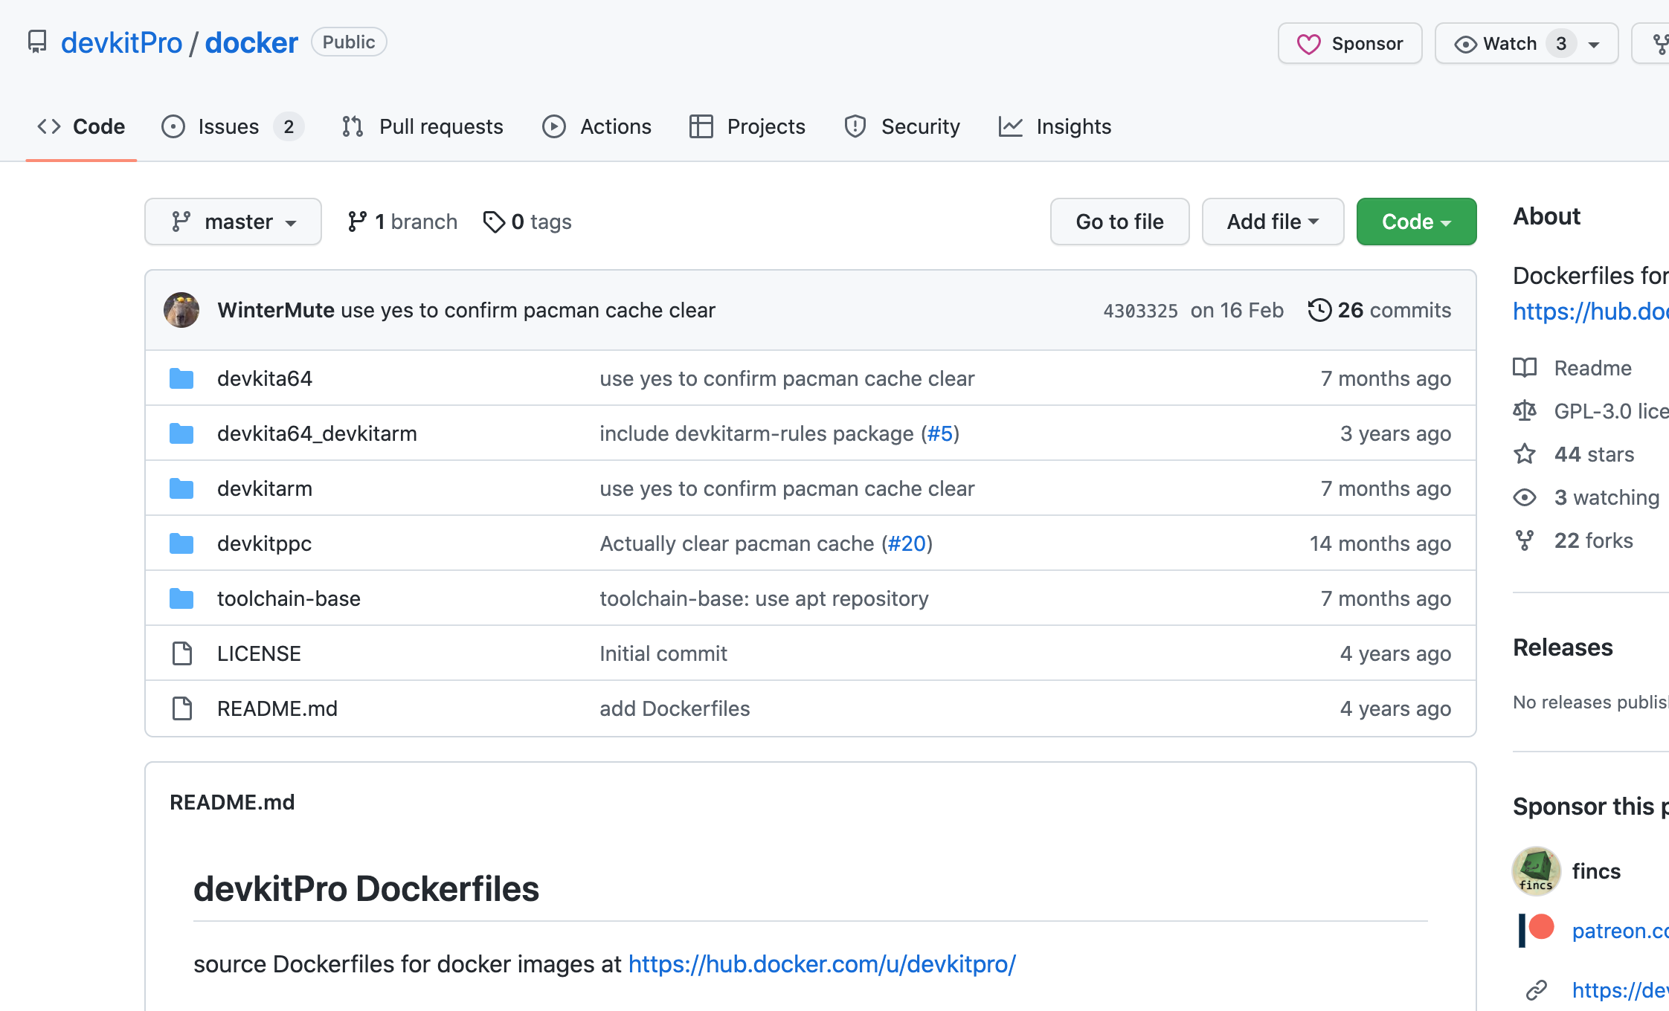Click the Sponsor heart button

tap(1350, 44)
